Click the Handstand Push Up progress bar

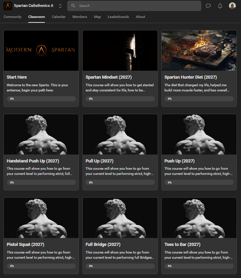pos(41,182)
